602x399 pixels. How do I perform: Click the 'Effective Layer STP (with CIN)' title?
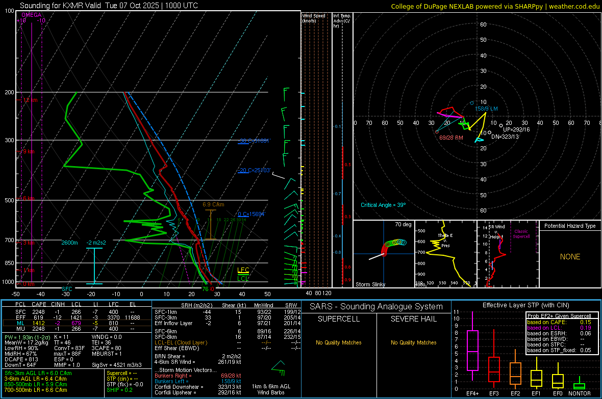coord(525,305)
